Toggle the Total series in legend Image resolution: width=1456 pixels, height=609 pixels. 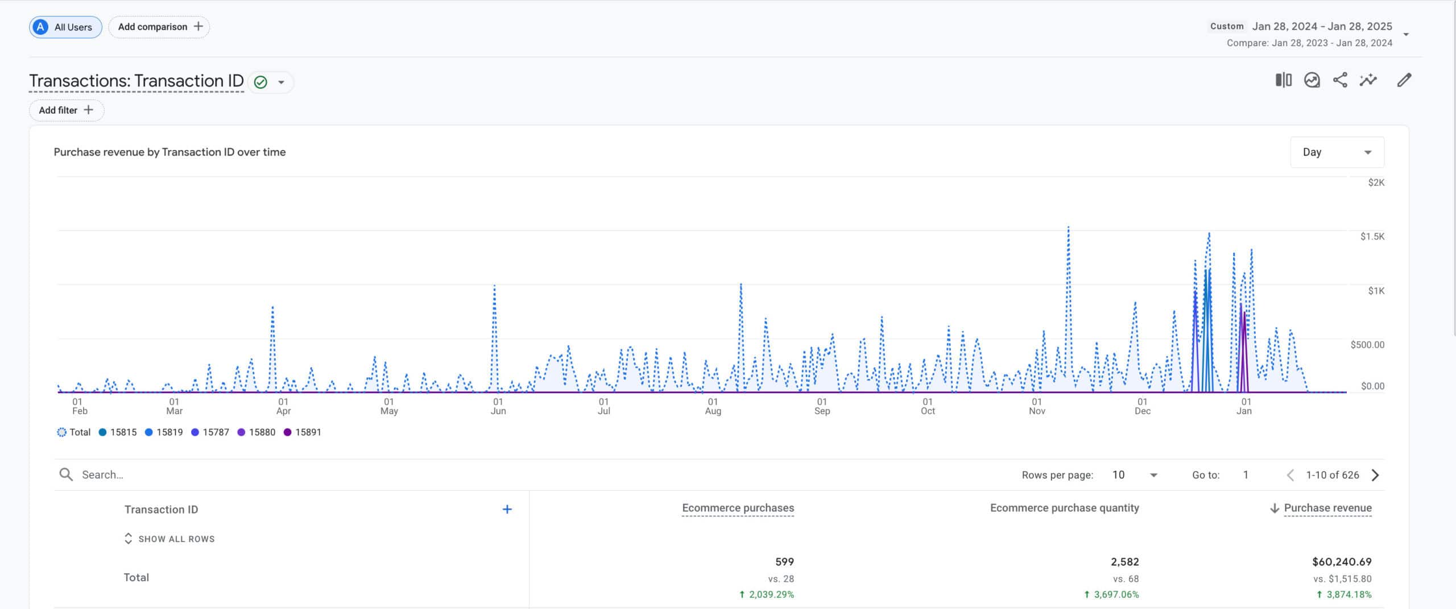[74, 432]
